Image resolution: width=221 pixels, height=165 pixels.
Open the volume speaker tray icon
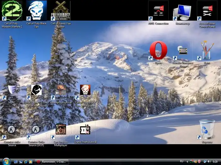pos(209,162)
